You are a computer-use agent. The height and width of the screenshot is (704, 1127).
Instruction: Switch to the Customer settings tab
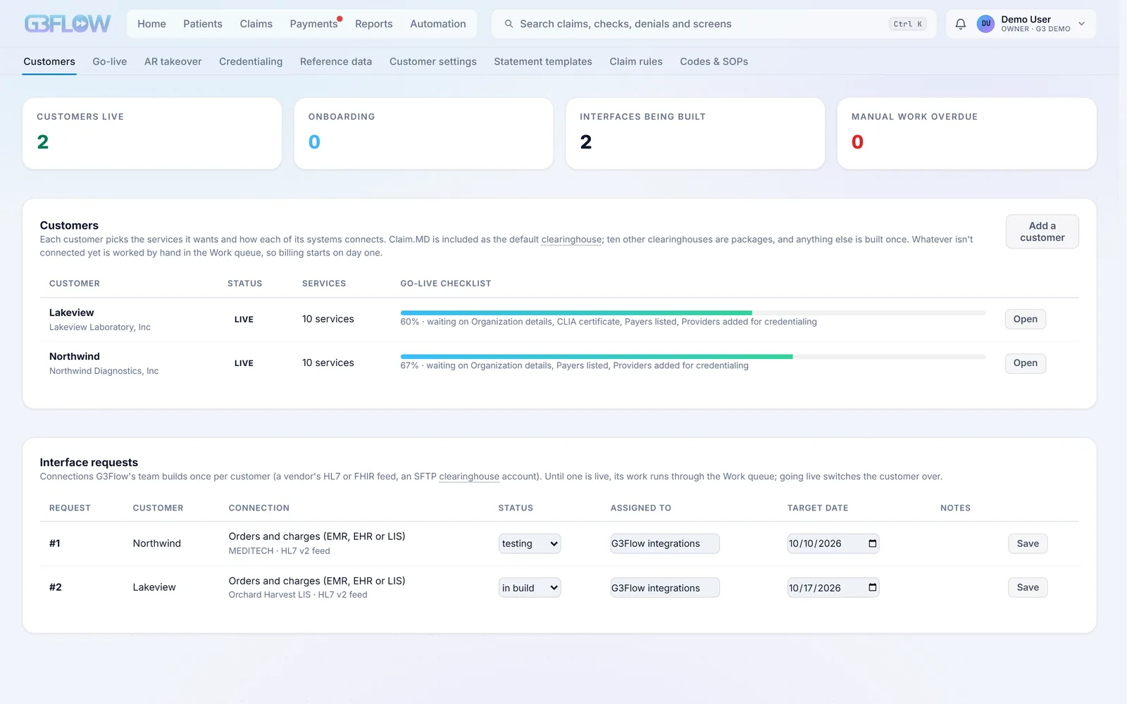(433, 62)
